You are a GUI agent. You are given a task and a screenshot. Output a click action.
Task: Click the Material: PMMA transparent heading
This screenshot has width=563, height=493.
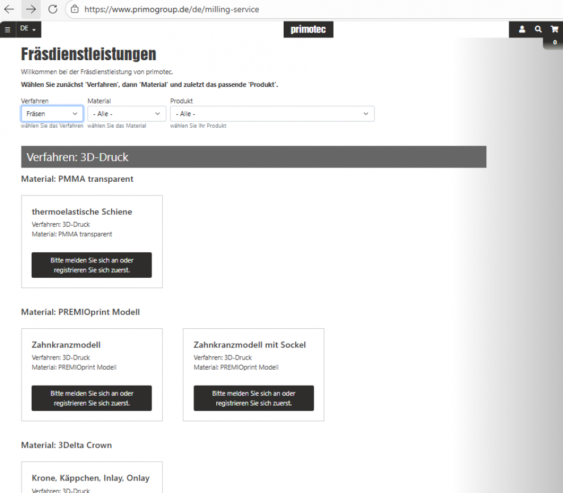77,179
